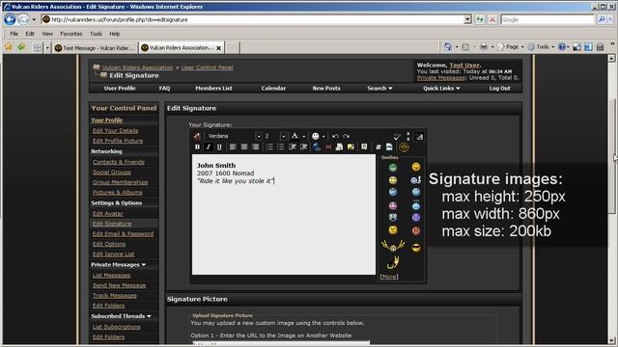Screen dimensions: 618x347
Task: Click the IE Home toolbar icon
Action: [448, 47]
